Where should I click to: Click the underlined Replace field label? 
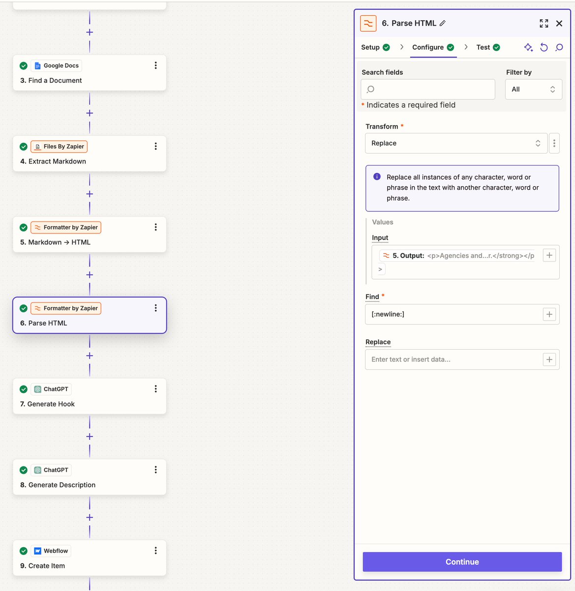point(378,342)
